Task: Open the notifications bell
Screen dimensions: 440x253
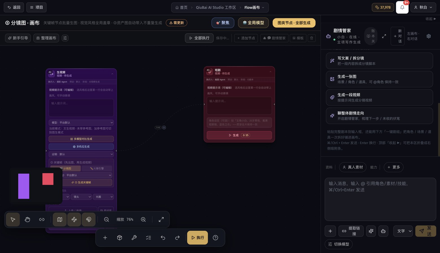Action: click(402, 7)
